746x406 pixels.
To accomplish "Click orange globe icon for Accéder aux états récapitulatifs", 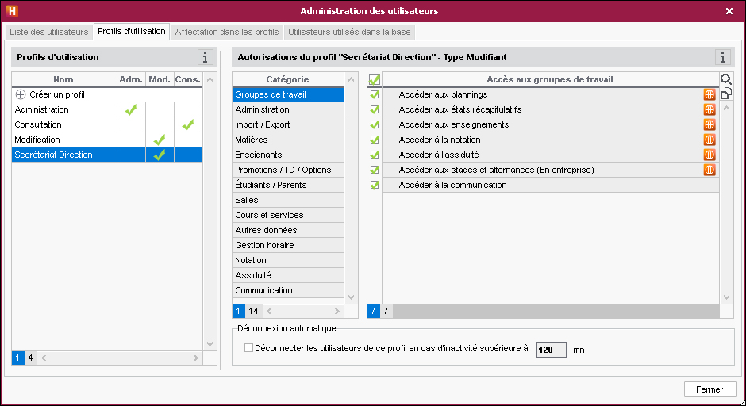I will click(709, 109).
